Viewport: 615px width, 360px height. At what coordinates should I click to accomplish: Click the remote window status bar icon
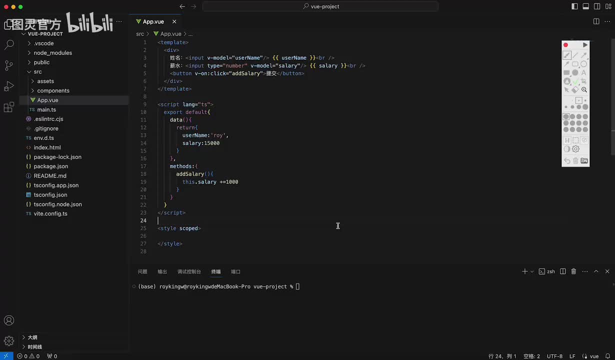pos(5,356)
